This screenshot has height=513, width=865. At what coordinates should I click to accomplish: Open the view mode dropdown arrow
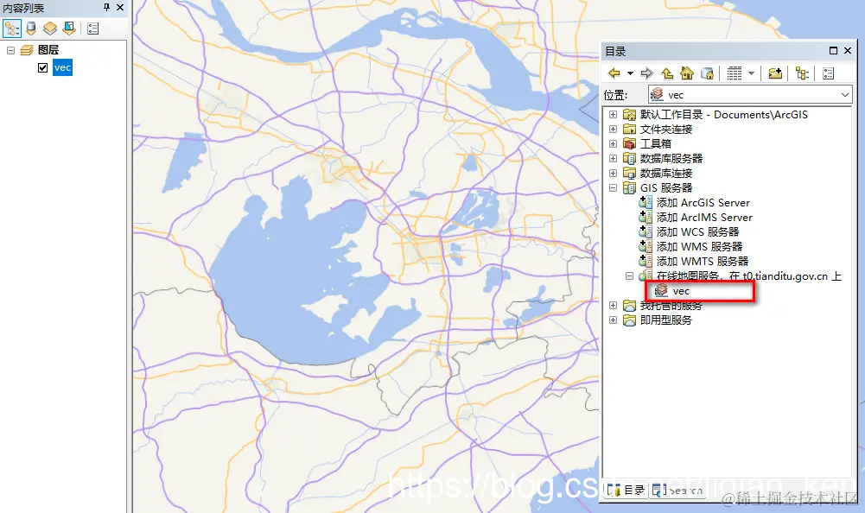click(x=751, y=73)
